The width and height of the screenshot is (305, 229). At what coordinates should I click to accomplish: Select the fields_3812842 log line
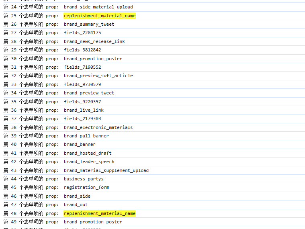tap(82, 50)
